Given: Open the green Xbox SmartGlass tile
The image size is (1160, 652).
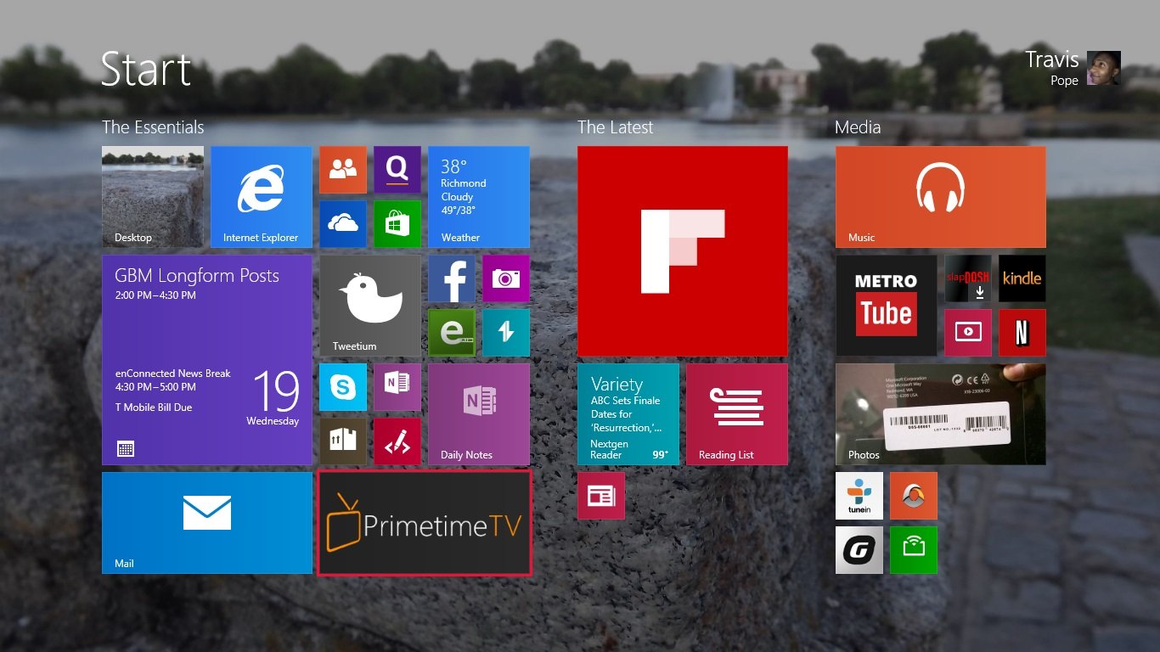Looking at the screenshot, I should tap(914, 550).
